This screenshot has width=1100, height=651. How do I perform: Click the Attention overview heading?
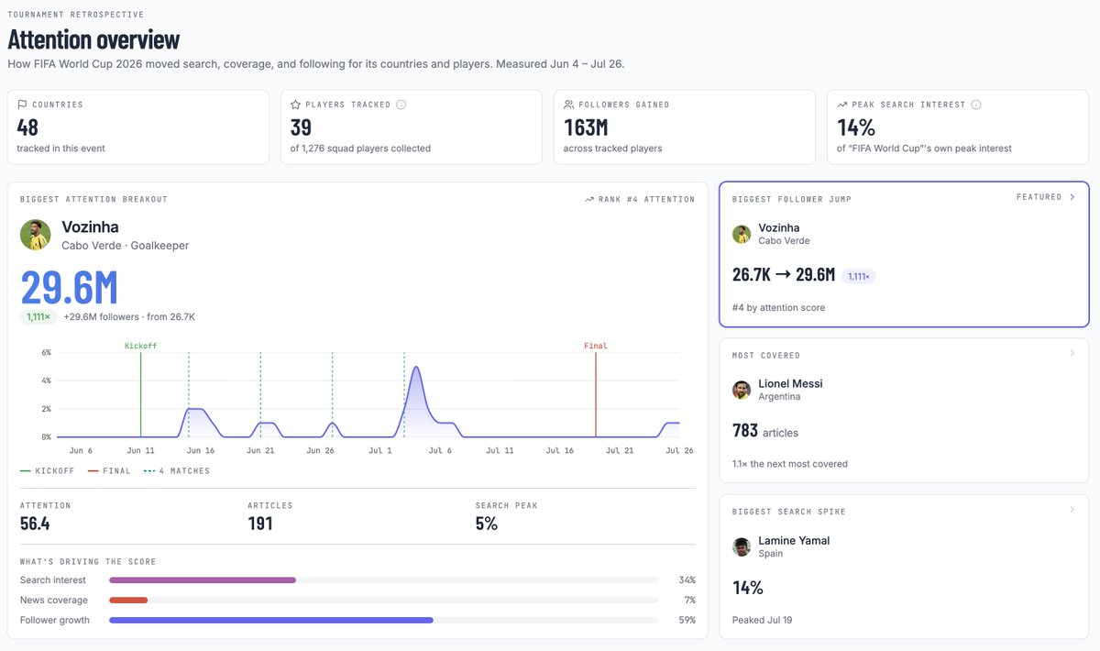click(93, 39)
